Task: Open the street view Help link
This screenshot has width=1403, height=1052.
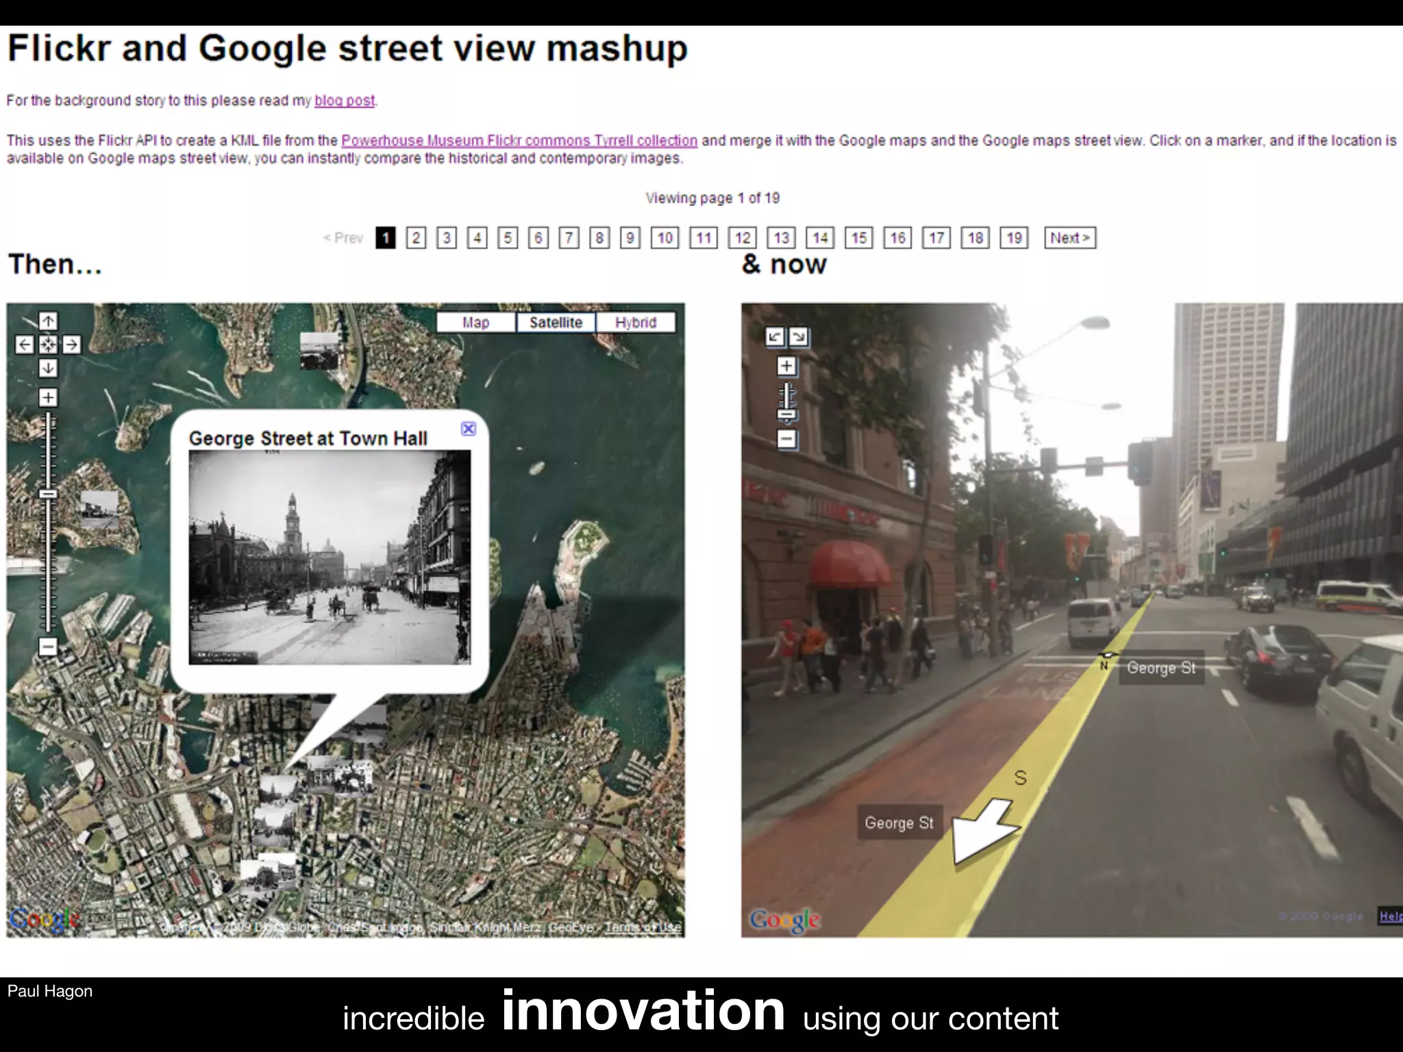Action: point(1390,916)
